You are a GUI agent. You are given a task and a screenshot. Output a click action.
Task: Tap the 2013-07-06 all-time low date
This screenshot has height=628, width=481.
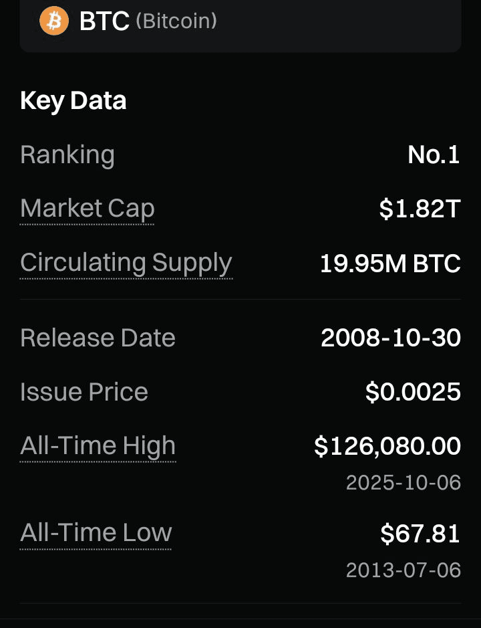pyautogui.click(x=404, y=570)
